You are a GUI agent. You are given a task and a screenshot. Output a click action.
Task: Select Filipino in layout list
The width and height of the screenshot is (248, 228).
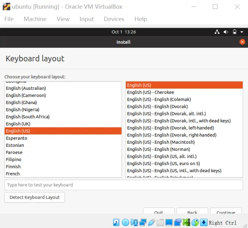click(x=63, y=159)
